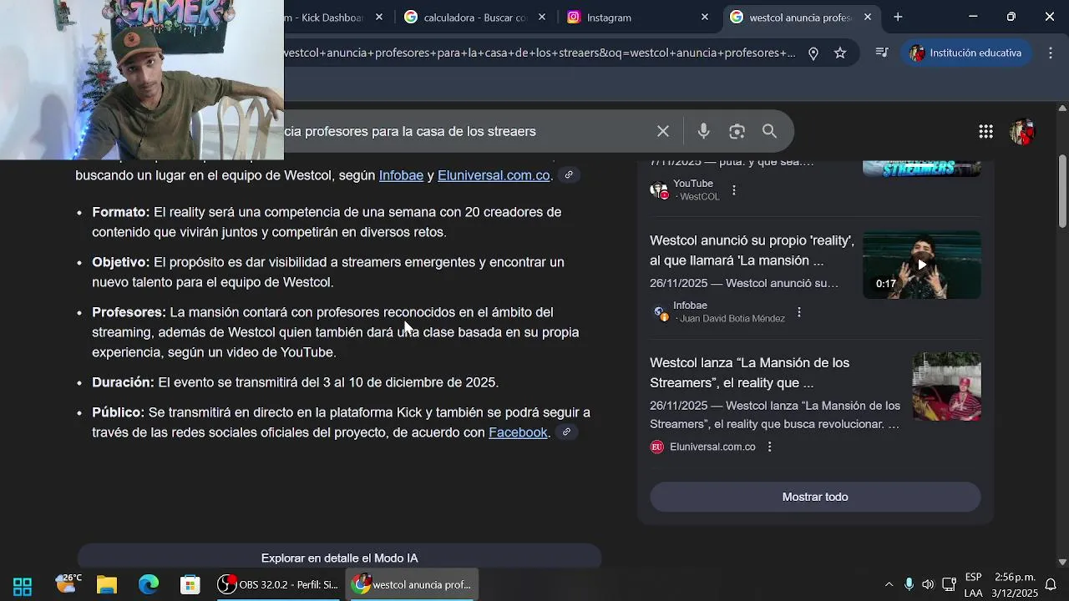Click the magnifier search button

point(769,131)
